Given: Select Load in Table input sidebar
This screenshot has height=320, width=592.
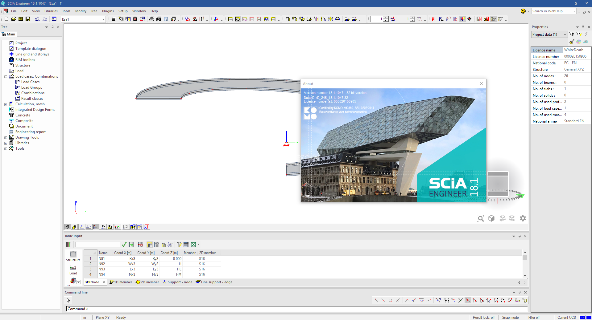Looking at the screenshot, I should tap(73, 270).
